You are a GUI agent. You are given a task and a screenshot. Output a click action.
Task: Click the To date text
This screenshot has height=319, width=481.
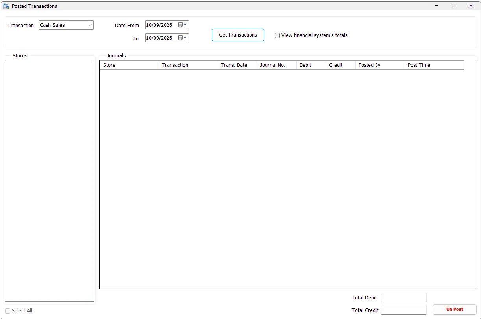coord(159,38)
